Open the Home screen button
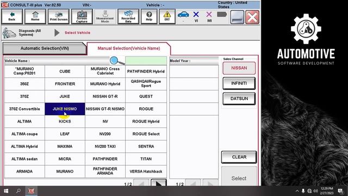The width and height of the screenshot is (348, 196). [35, 16]
